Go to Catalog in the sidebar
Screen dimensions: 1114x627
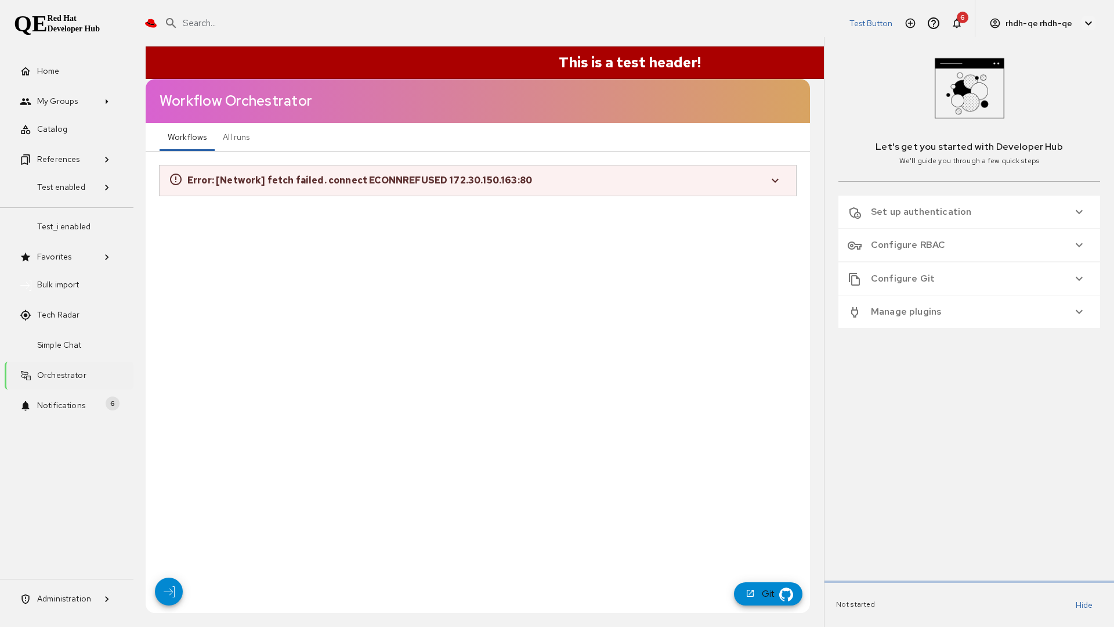click(52, 129)
